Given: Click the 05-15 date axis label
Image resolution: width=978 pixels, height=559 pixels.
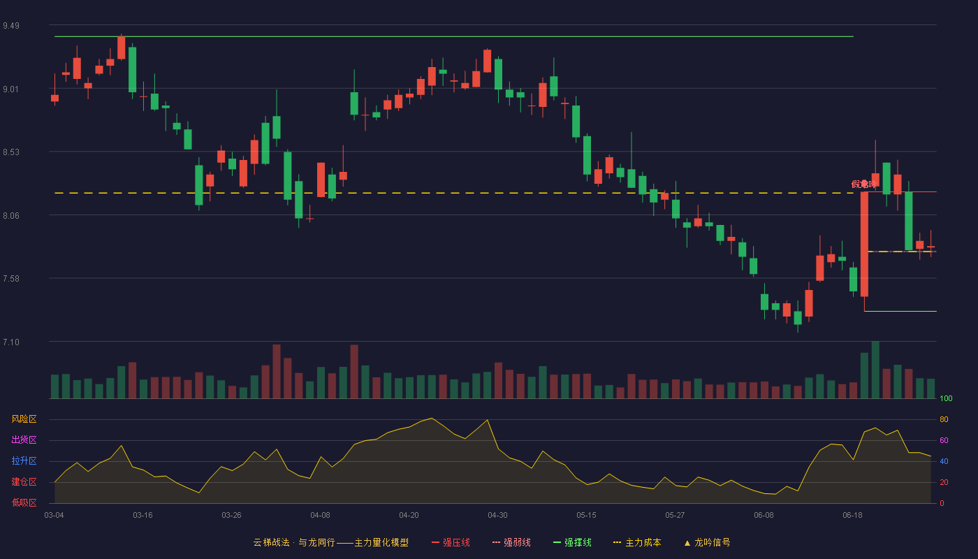Looking at the screenshot, I should pos(586,515).
